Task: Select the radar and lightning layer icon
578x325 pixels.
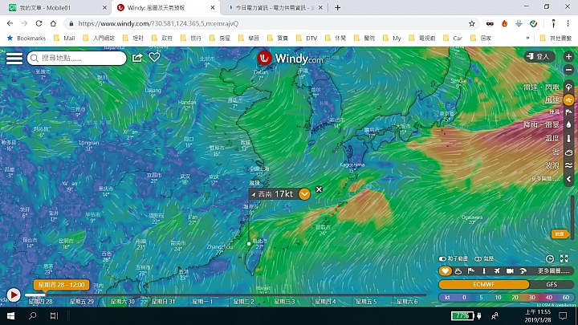Action: (569, 87)
